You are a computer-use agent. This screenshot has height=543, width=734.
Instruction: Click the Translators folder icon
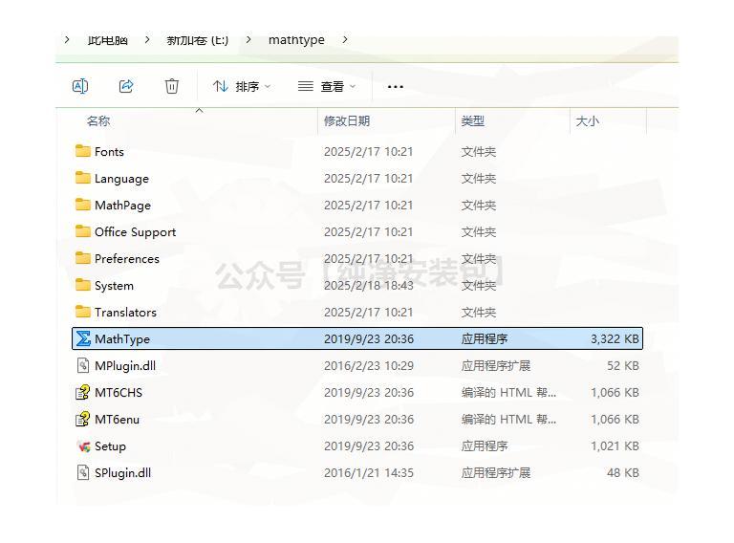pos(83,312)
